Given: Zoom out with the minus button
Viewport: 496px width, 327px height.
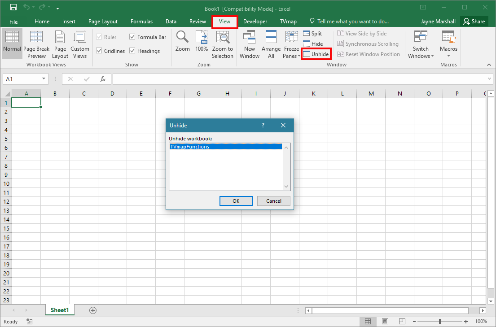Looking at the screenshot, I should pyautogui.click(x=414, y=322).
